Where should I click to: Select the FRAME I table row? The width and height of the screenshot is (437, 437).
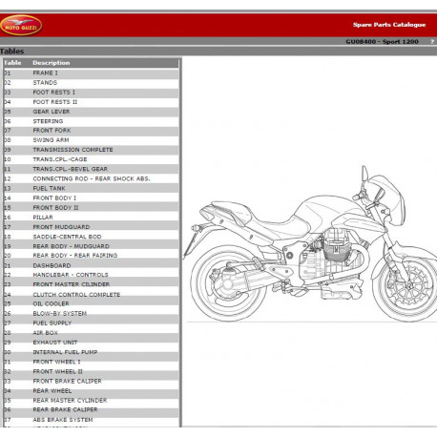point(92,73)
